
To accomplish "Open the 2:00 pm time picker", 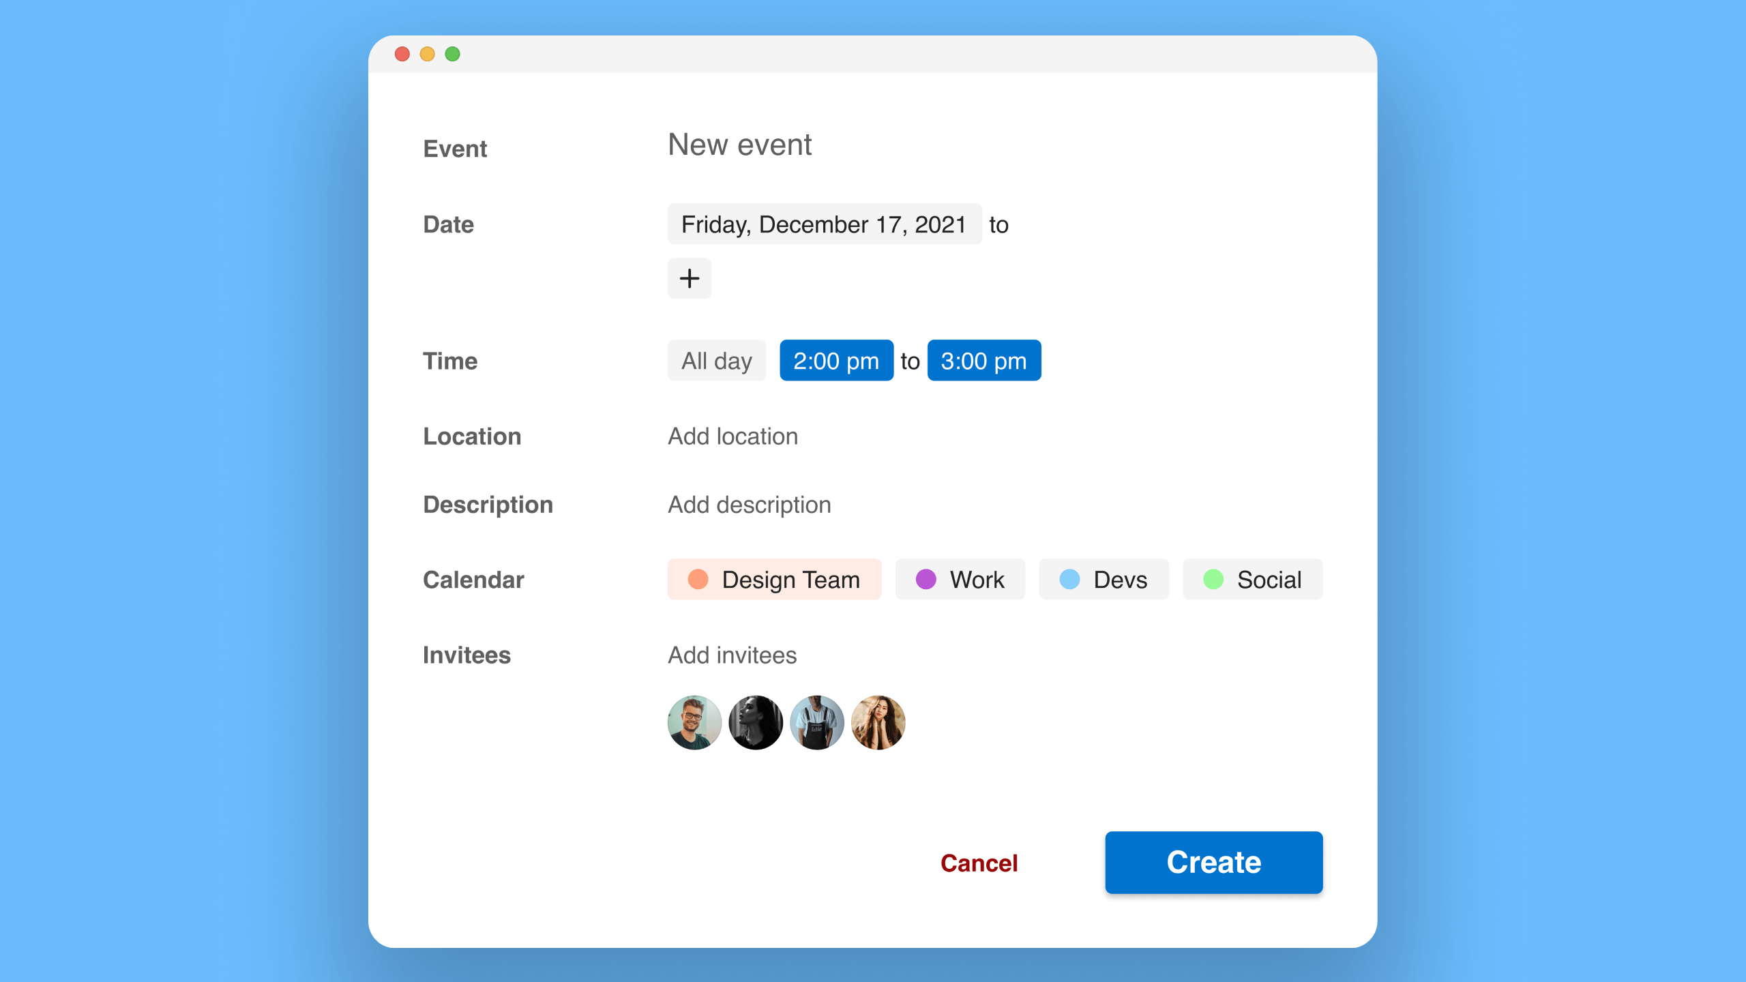I will pos(835,359).
